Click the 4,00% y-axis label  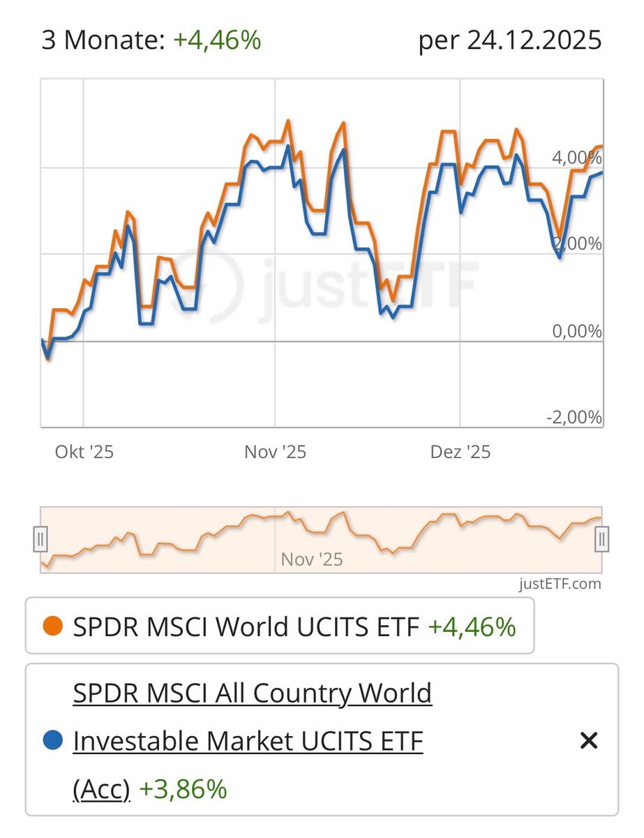(576, 157)
